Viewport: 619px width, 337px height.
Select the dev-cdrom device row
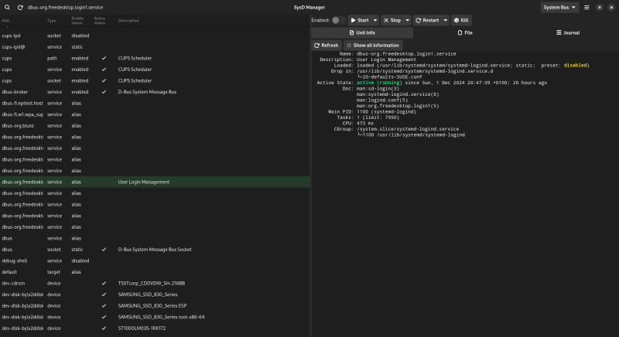point(155,284)
